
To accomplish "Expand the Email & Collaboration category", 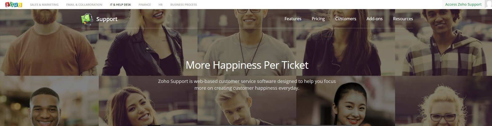I will (84, 5).
